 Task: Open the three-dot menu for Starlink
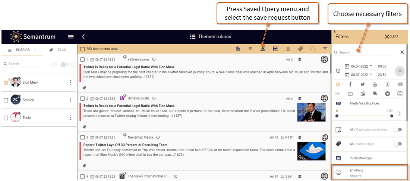tap(70, 100)
